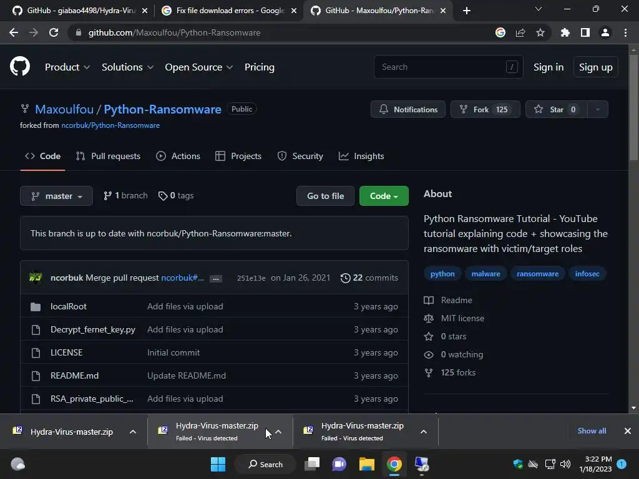The width and height of the screenshot is (639, 479).
Task: Open the master branch selector
Action: coord(56,196)
